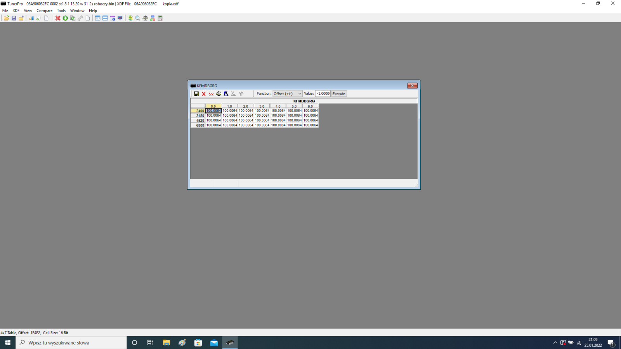Save the bin using the blue floppy icon
The width and height of the screenshot is (621, 349).
tap(14, 18)
